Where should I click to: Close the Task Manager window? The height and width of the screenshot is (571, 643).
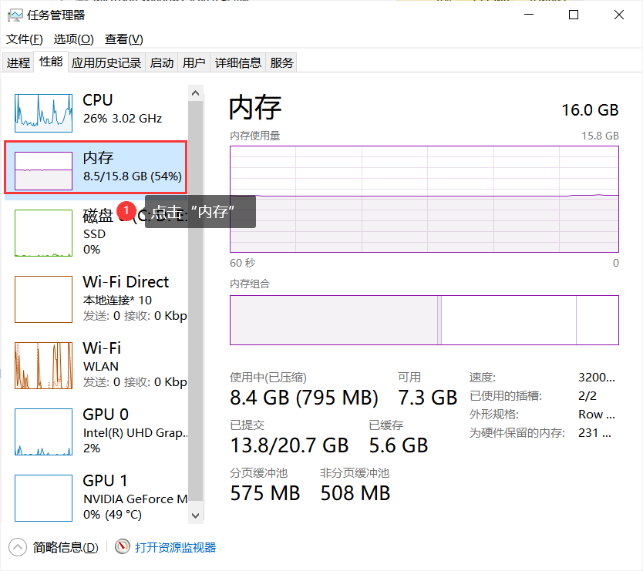[x=619, y=15]
